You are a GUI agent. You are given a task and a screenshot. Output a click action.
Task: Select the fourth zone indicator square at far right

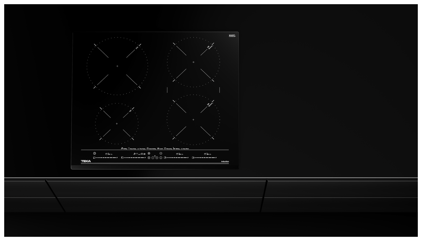pos(193,158)
